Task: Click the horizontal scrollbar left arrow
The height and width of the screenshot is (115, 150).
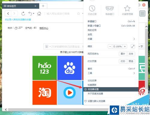Action: 6,110
